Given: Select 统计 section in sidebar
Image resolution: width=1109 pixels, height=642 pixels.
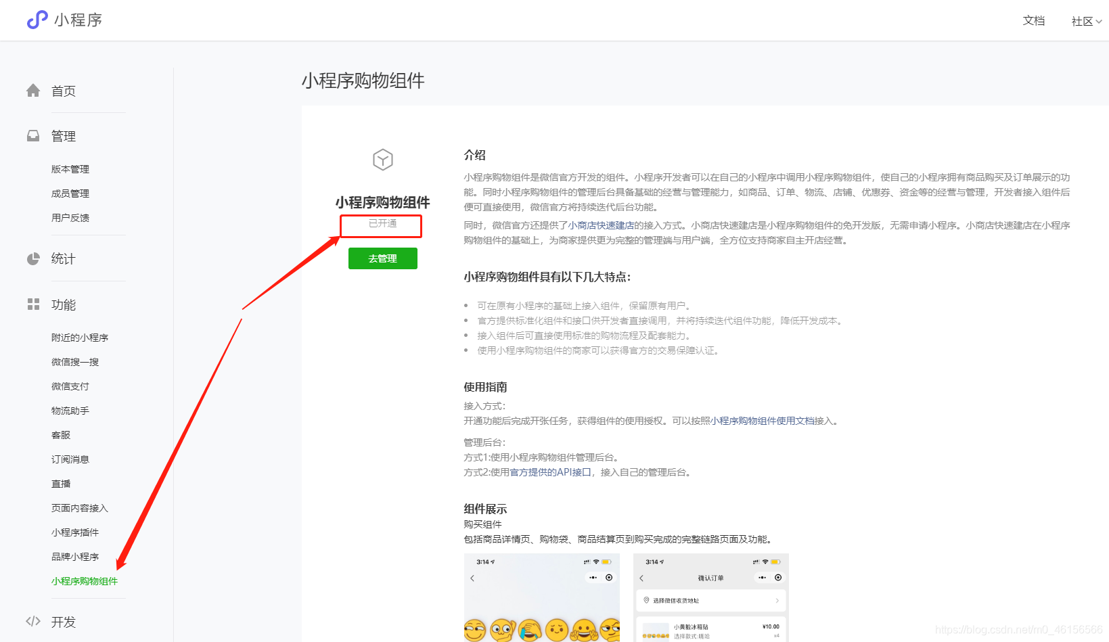Looking at the screenshot, I should (x=64, y=258).
